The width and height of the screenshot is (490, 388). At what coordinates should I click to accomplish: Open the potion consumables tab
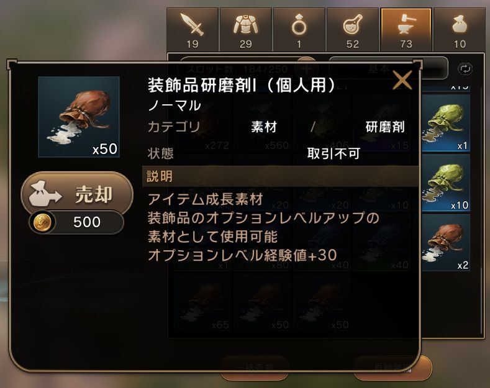point(353,30)
